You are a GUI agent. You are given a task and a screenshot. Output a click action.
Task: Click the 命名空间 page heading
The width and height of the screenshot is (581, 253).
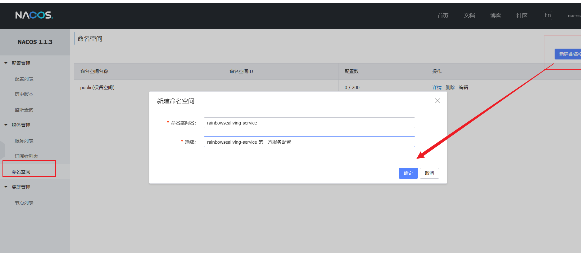pyautogui.click(x=90, y=38)
